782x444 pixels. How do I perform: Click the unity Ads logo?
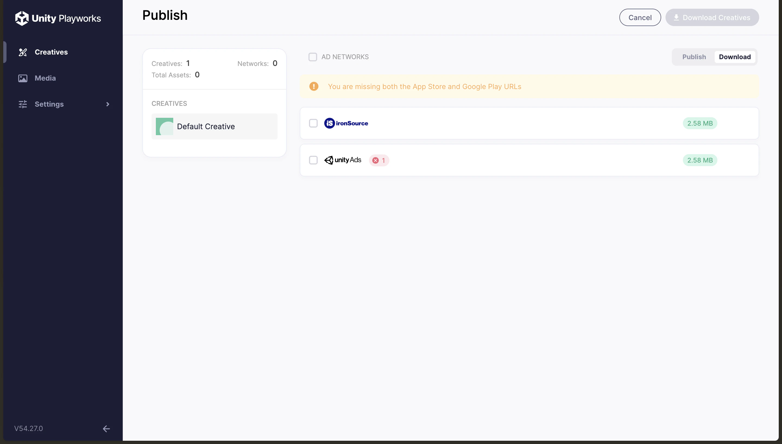coord(343,160)
